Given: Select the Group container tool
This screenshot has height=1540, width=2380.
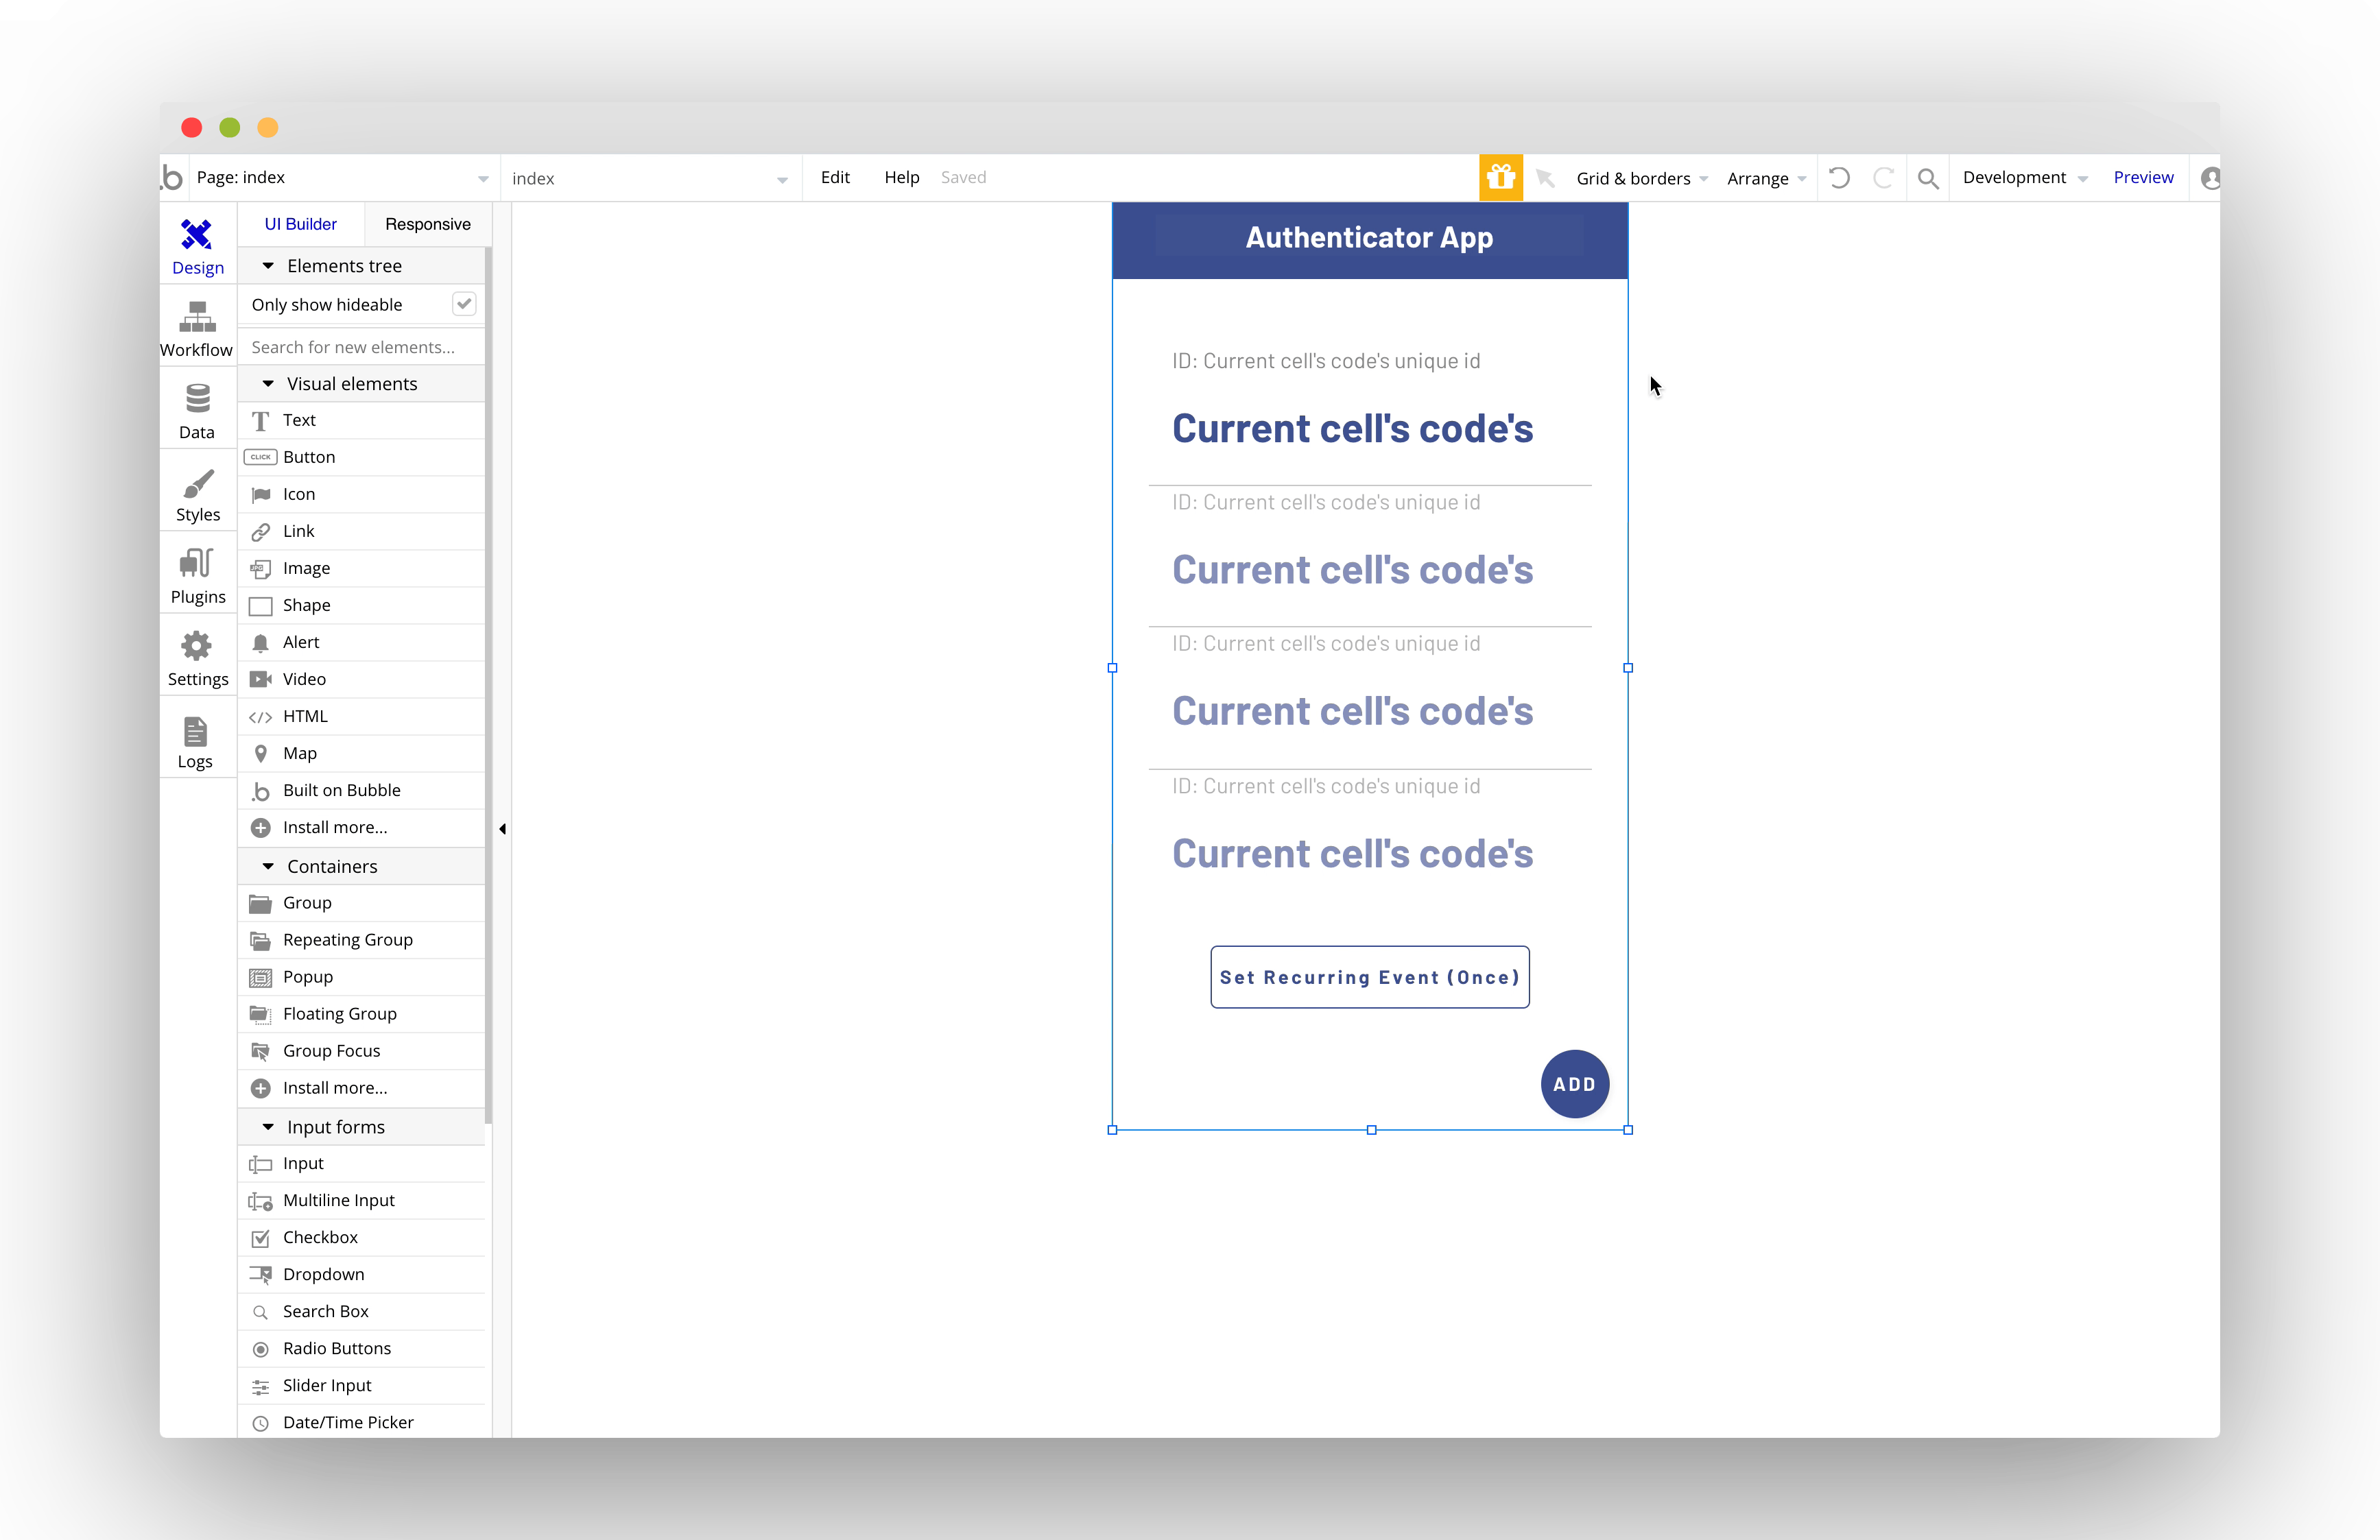Looking at the screenshot, I should [361, 903].
